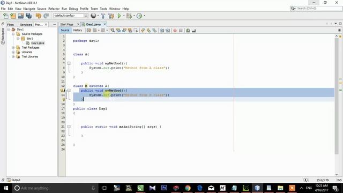Click the New Project toolbar icon
This screenshot has height=193, width=343.
click(13, 16)
